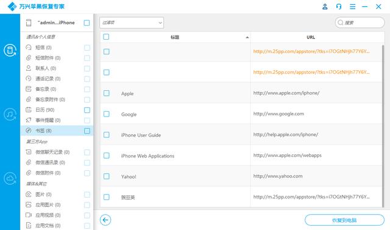Click the URL column header
390x230 pixels.
[311, 37]
